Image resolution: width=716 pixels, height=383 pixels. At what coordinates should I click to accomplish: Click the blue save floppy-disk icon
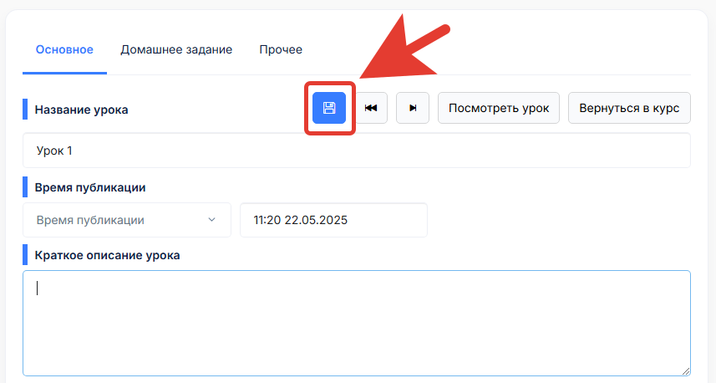[x=329, y=108]
